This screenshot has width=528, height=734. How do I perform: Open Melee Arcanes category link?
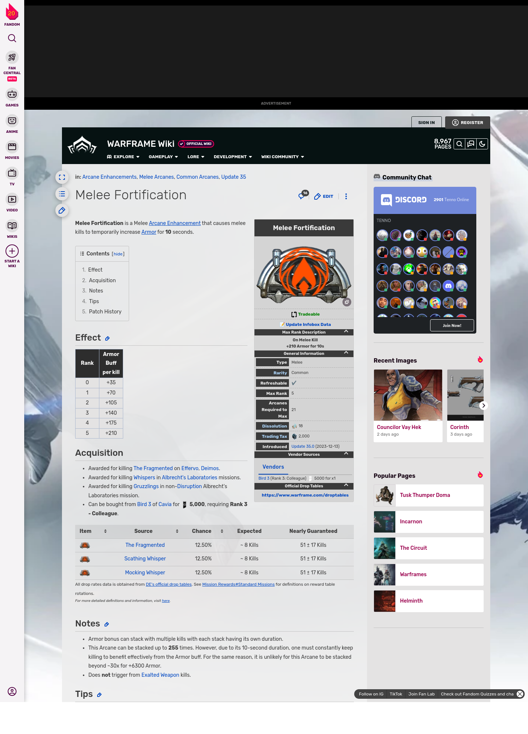point(157,177)
